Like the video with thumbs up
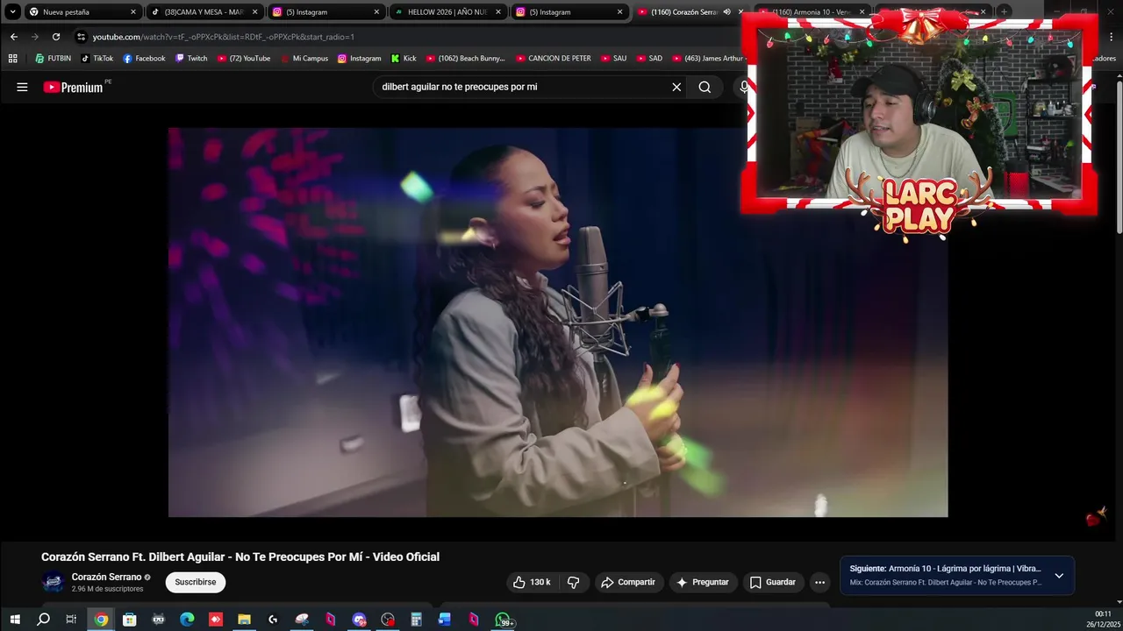The image size is (1123, 631). tap(532, 582)
